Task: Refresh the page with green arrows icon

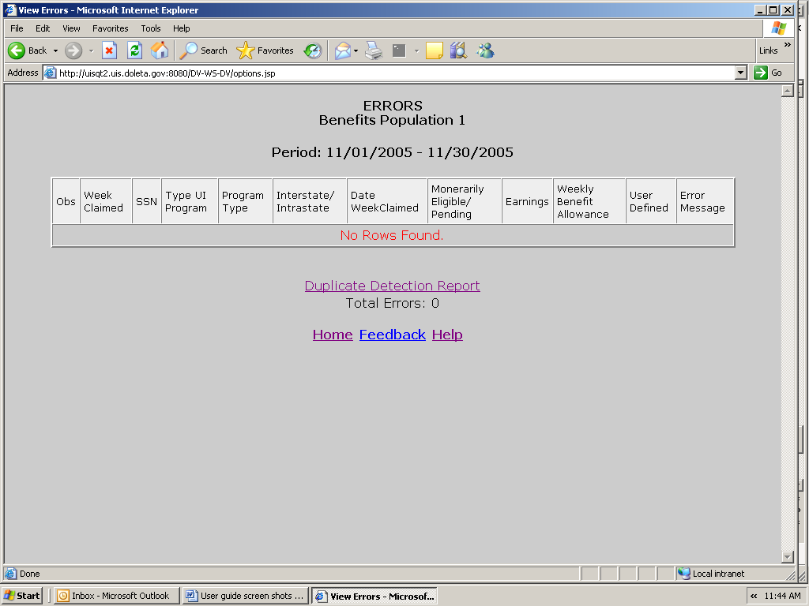Action: [x=134, y=50]
